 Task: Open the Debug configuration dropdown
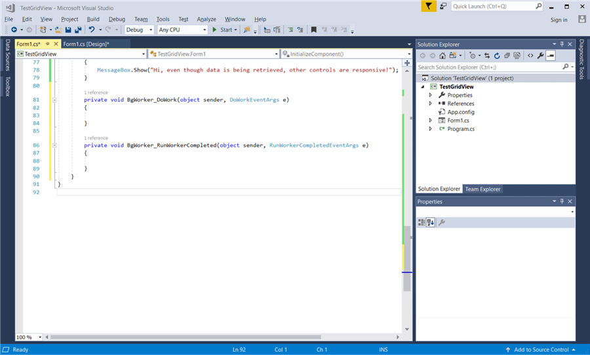coord(139,29)
